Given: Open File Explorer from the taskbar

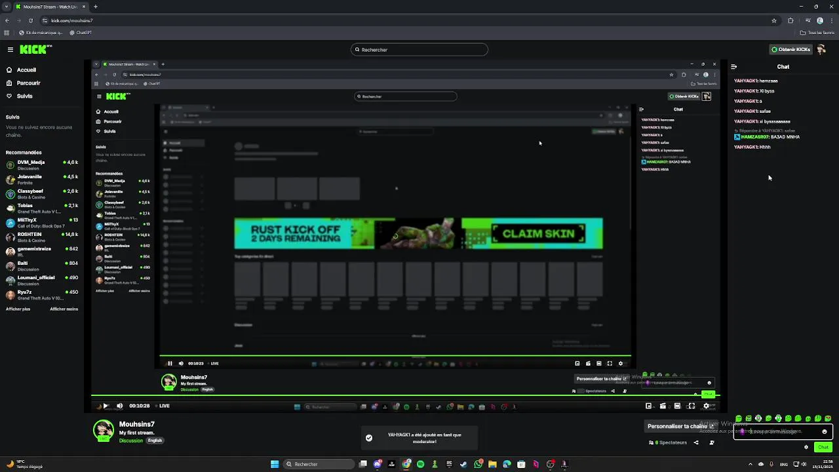Looking at the screenshot, I should 492,464.
